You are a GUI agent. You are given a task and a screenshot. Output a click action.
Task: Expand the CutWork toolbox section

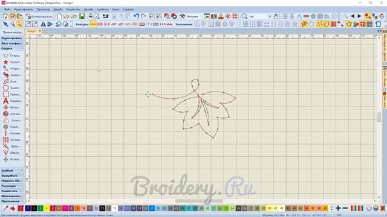tap(12, 171)
